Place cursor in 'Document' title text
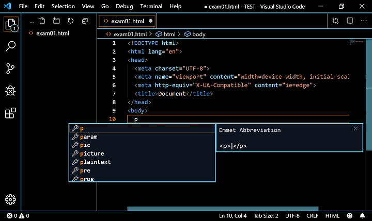 pyautogui.click(x=172, y=94)
